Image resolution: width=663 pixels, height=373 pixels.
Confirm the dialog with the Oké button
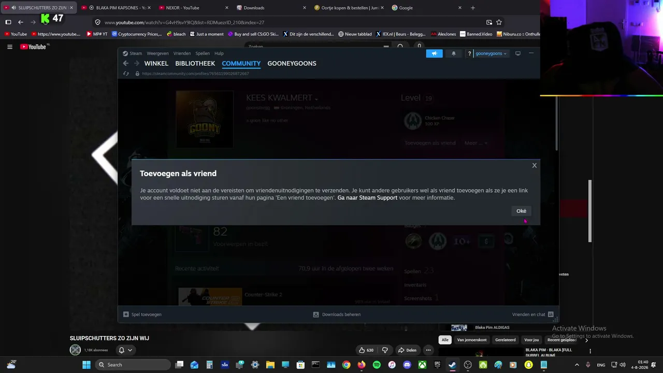[521, 211]
